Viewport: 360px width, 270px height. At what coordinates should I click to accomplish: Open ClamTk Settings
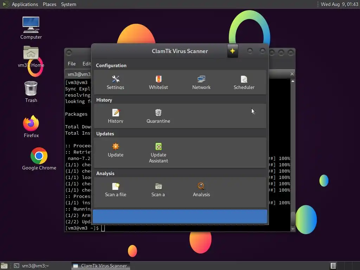tap(115, 82)
